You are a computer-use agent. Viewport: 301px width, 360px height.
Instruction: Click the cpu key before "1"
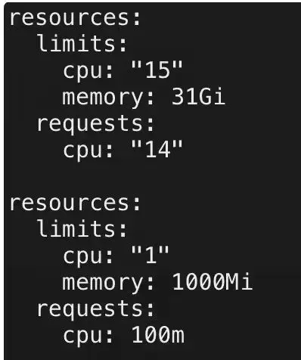tap(88, 257)
